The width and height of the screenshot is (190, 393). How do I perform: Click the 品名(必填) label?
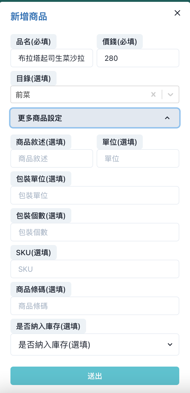tap(34, 41)
